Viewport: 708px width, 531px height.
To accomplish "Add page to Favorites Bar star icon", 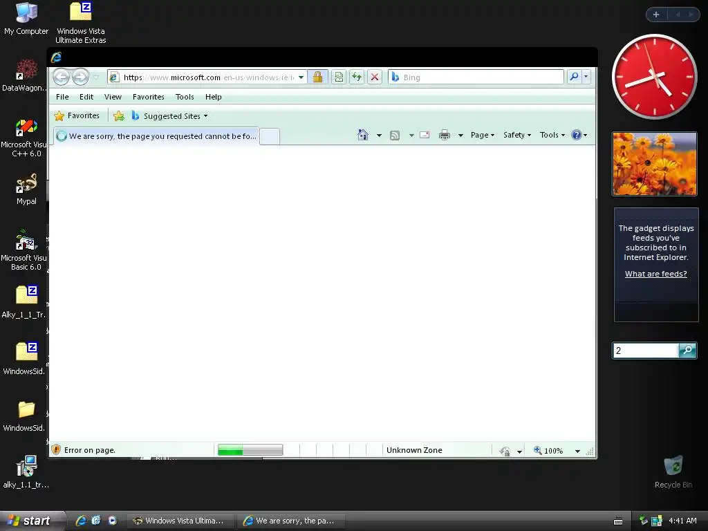I will click(119, 116).
